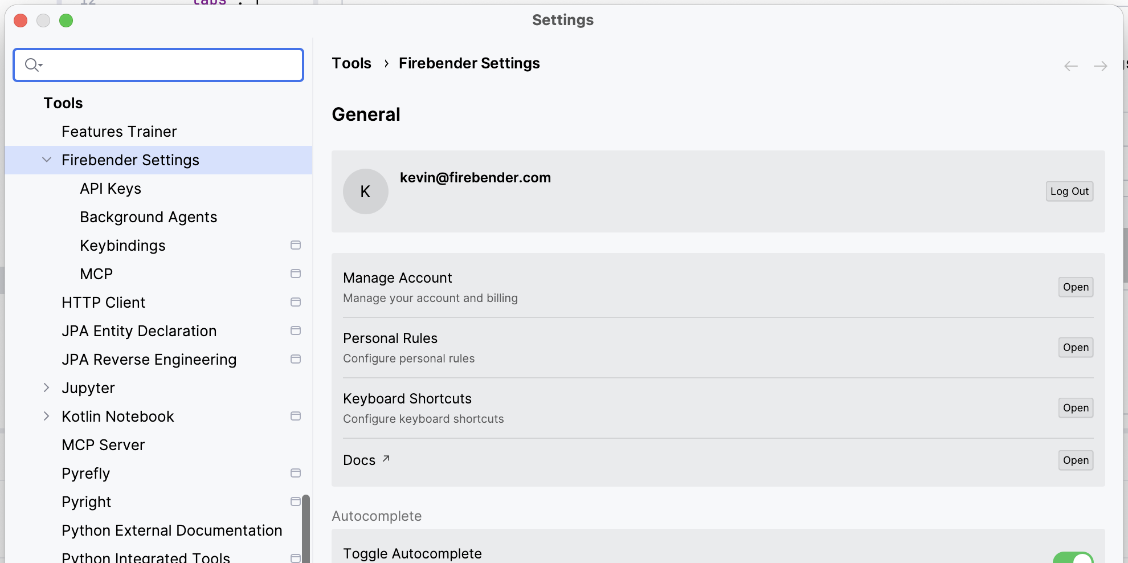Open Docs via its Open button

pos(1076,460)
